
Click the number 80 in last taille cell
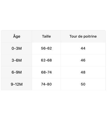click(x=49, y=84)
